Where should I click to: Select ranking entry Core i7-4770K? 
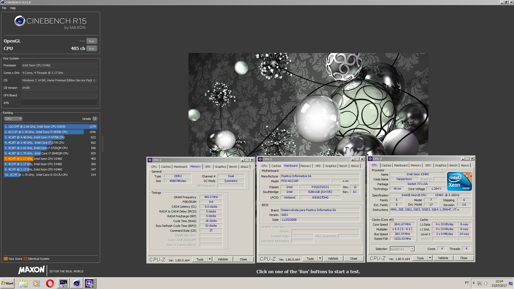pyautogui.click(x=50, y=137)
